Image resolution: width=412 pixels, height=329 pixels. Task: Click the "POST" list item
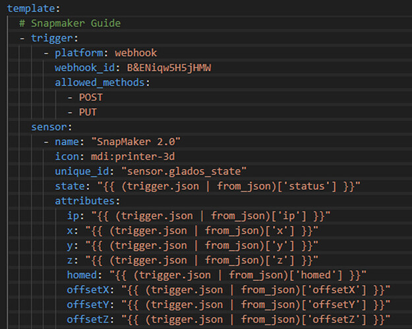click(x=92, y=97)
